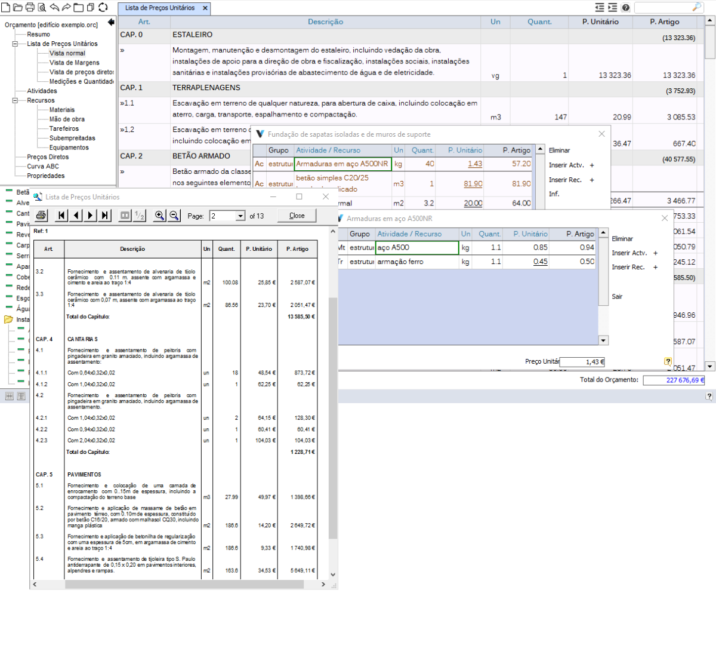Open Preços Diretos in the tree

(x=48, y=157)
